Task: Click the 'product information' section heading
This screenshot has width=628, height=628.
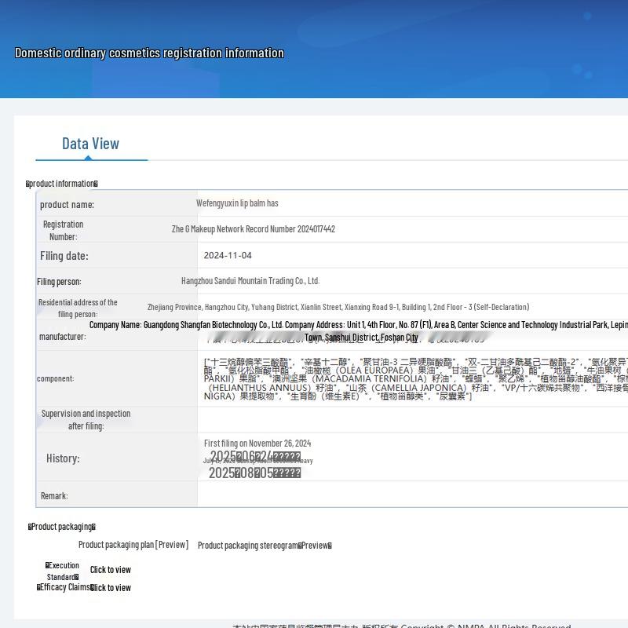Action: tap(62, 184)
